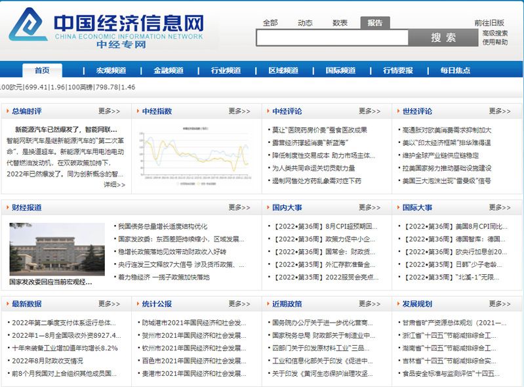Expand 更多>> in the 统计公报 section
The image size is (524, 387).
(x=239, y=304)
